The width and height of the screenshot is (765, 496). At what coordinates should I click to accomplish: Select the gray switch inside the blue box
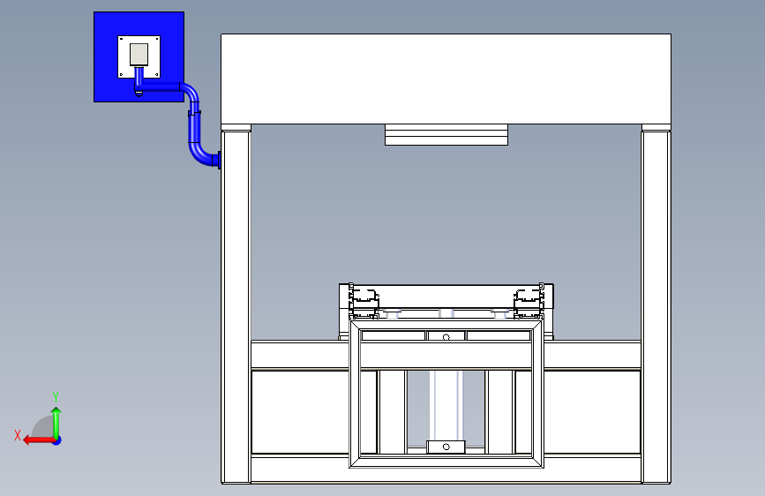[139, 54]
